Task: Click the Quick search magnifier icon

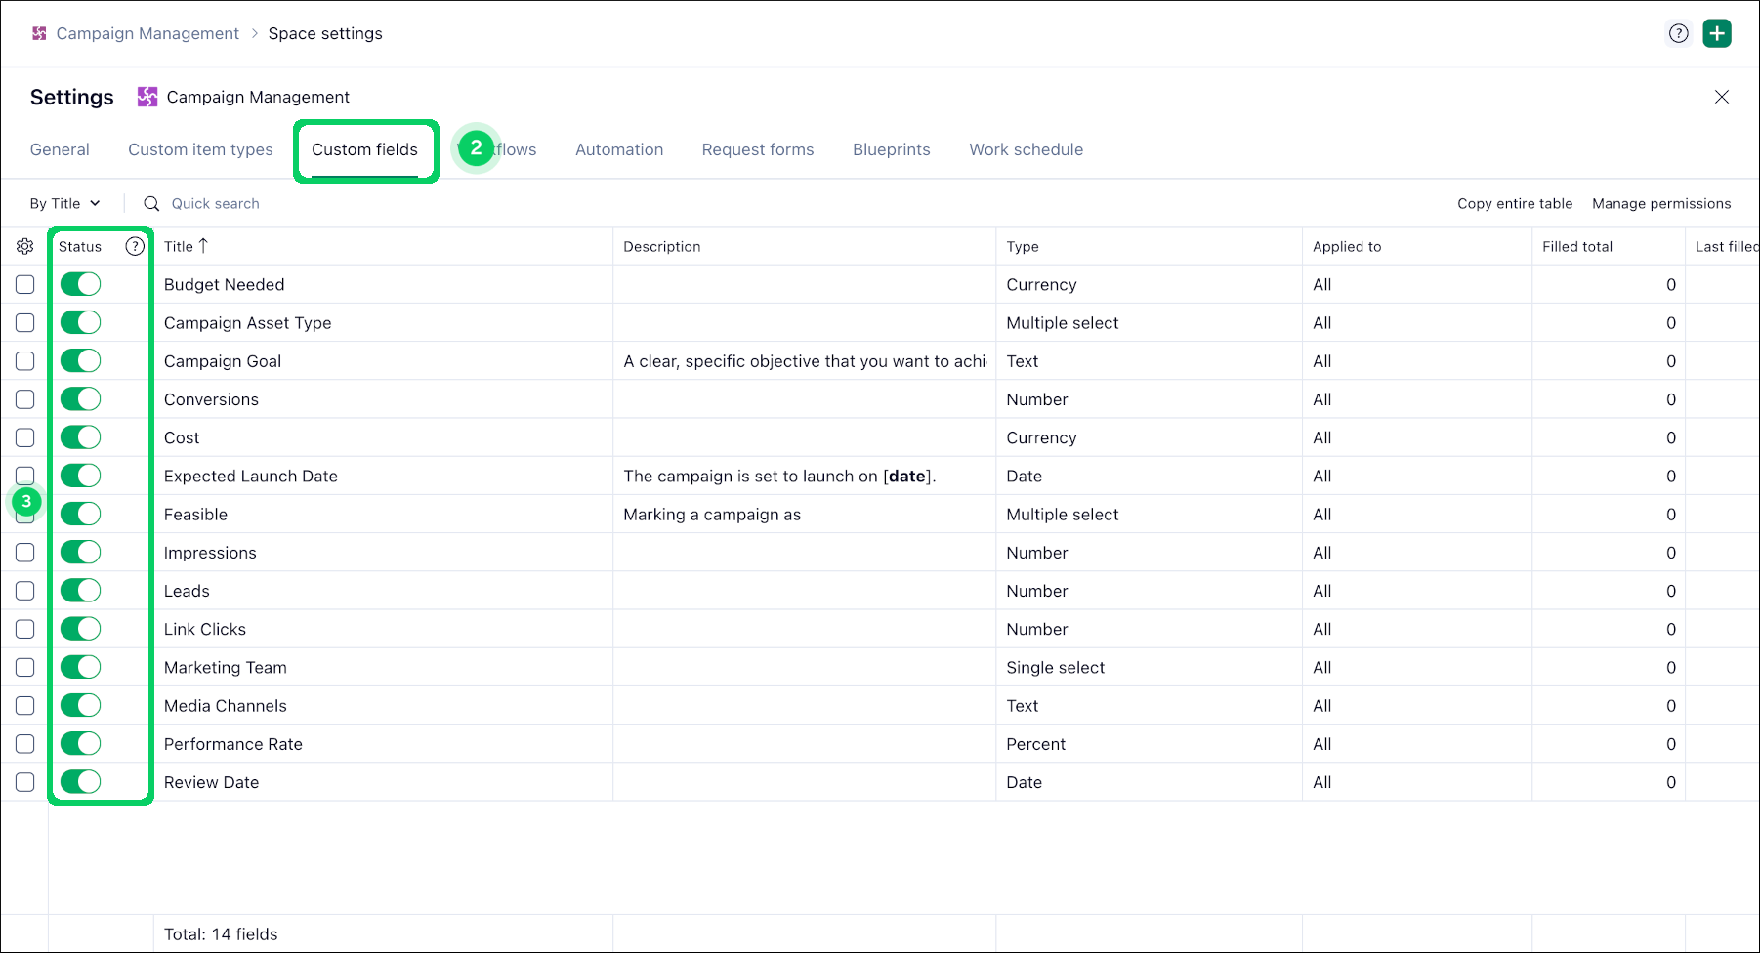Action: (x=151, y=204)
